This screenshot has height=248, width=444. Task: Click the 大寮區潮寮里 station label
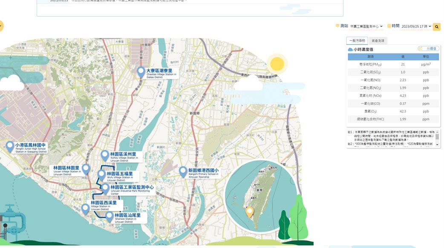[x=159, y=71]
